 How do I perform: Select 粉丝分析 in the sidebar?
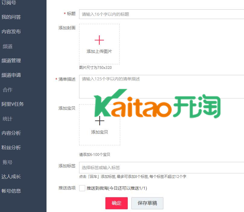(x=11, y=147)
